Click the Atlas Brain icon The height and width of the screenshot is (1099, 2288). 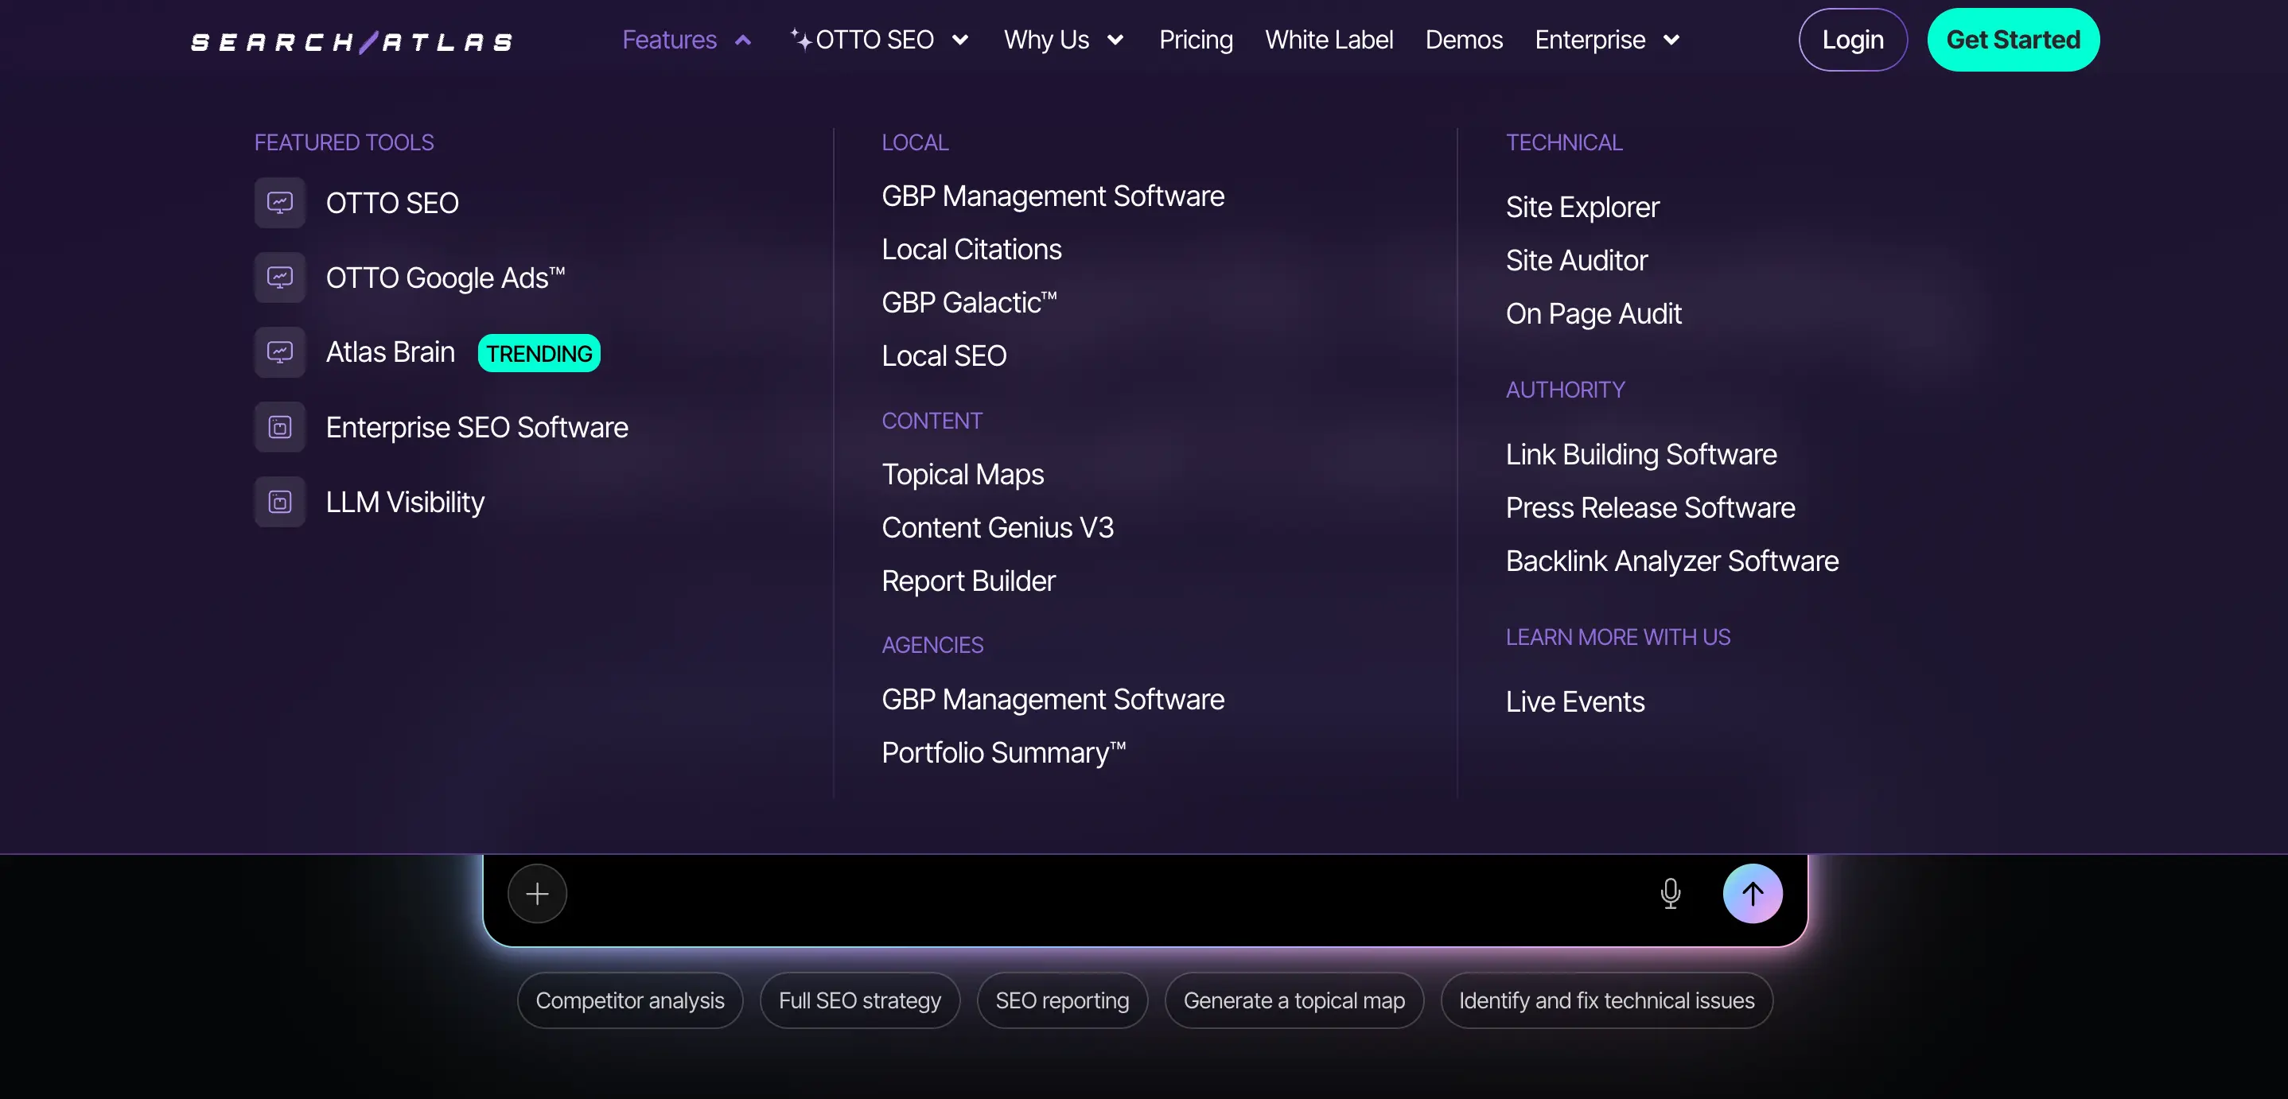(x=280, y=352)
